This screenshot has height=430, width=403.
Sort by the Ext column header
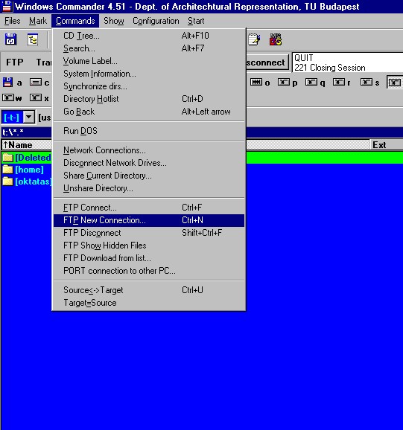tap(387, 145)
